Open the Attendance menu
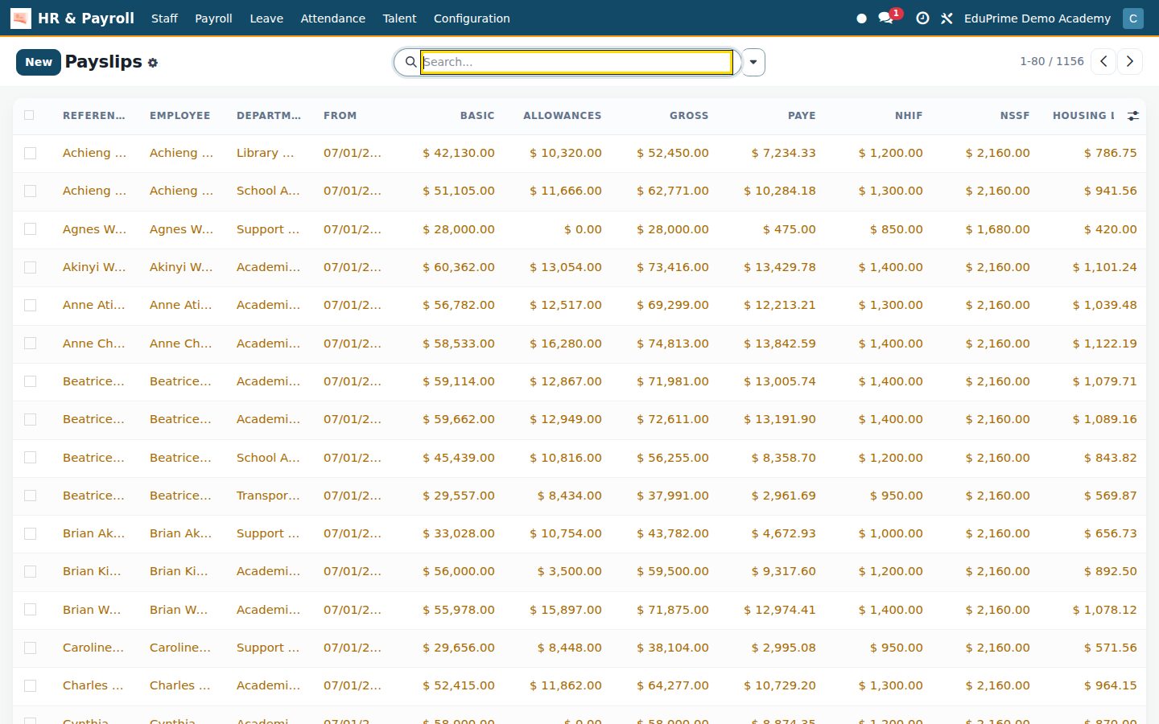The width and height of the screenshot is (1159, 724). click(332, 18)
